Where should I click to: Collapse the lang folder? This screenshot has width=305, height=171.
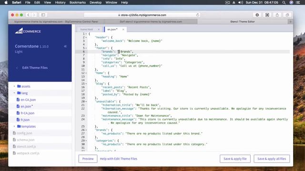[14, 93]
